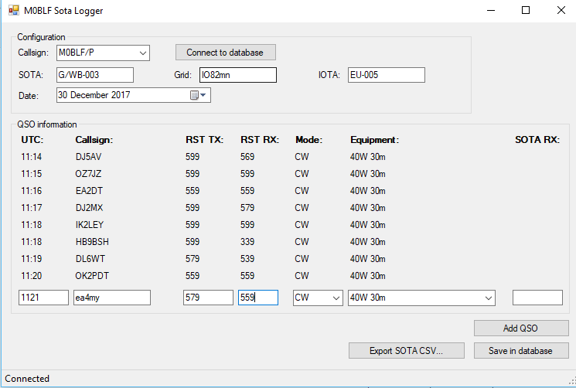
Task: Click RST RX 579 for DJ2MX
Action: pos(247,208)
